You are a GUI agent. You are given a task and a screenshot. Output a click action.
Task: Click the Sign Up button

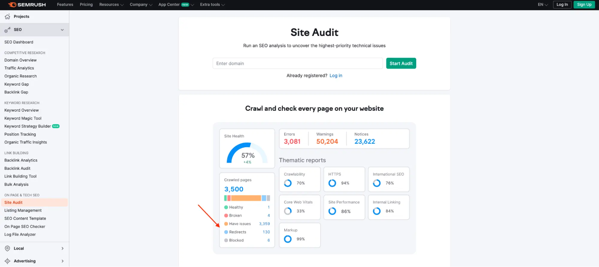pos(584,4)
